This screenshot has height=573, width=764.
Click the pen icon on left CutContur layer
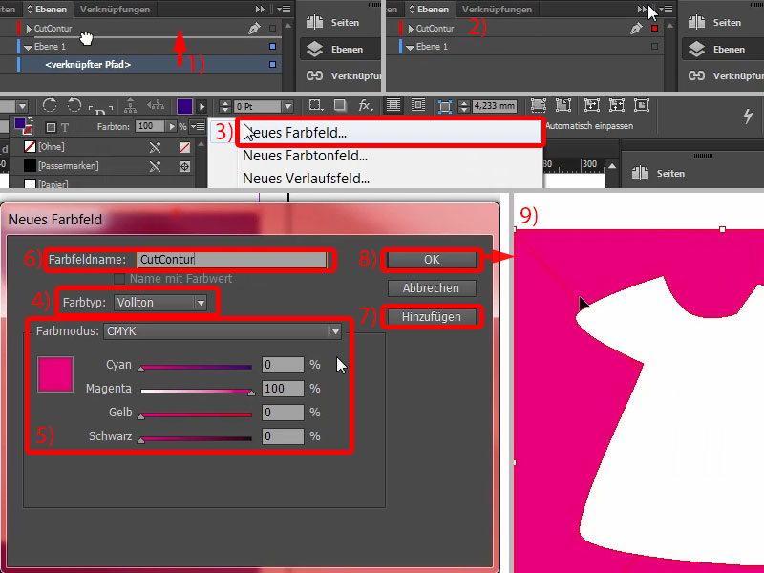254,29
